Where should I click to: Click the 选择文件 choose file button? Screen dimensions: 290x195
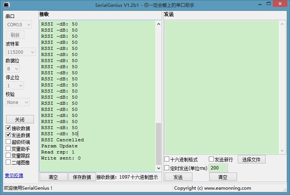[x=252, y=159]
